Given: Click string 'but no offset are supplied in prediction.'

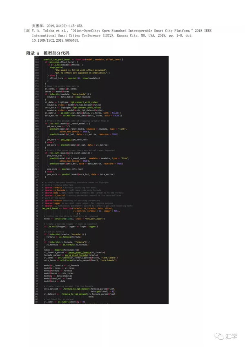Looking at the screenshot, I should [82, 73].
